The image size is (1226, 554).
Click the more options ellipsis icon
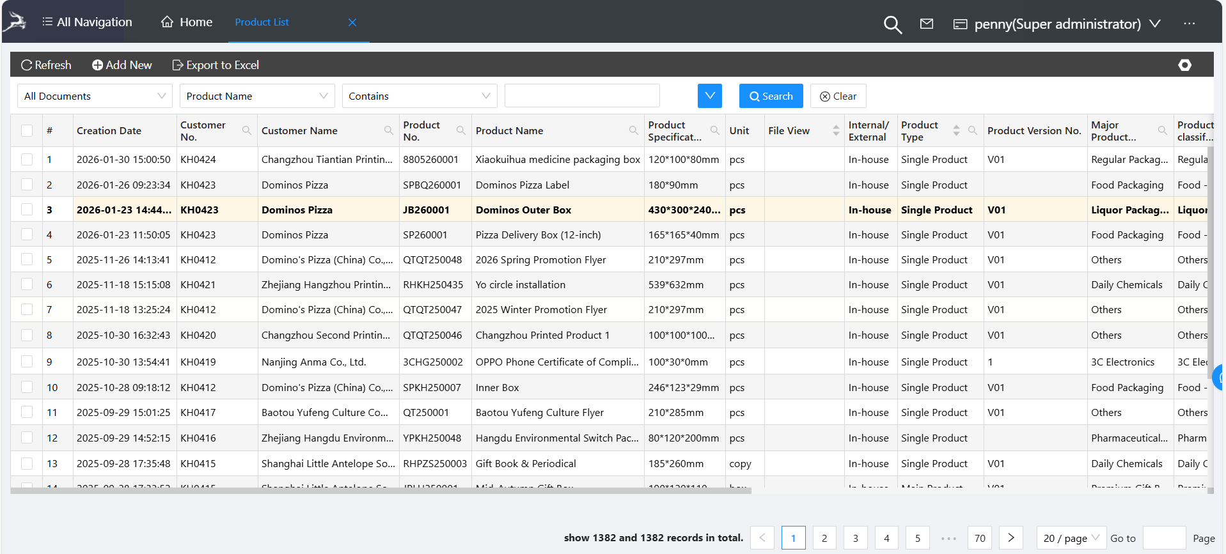pos(1189,24)
